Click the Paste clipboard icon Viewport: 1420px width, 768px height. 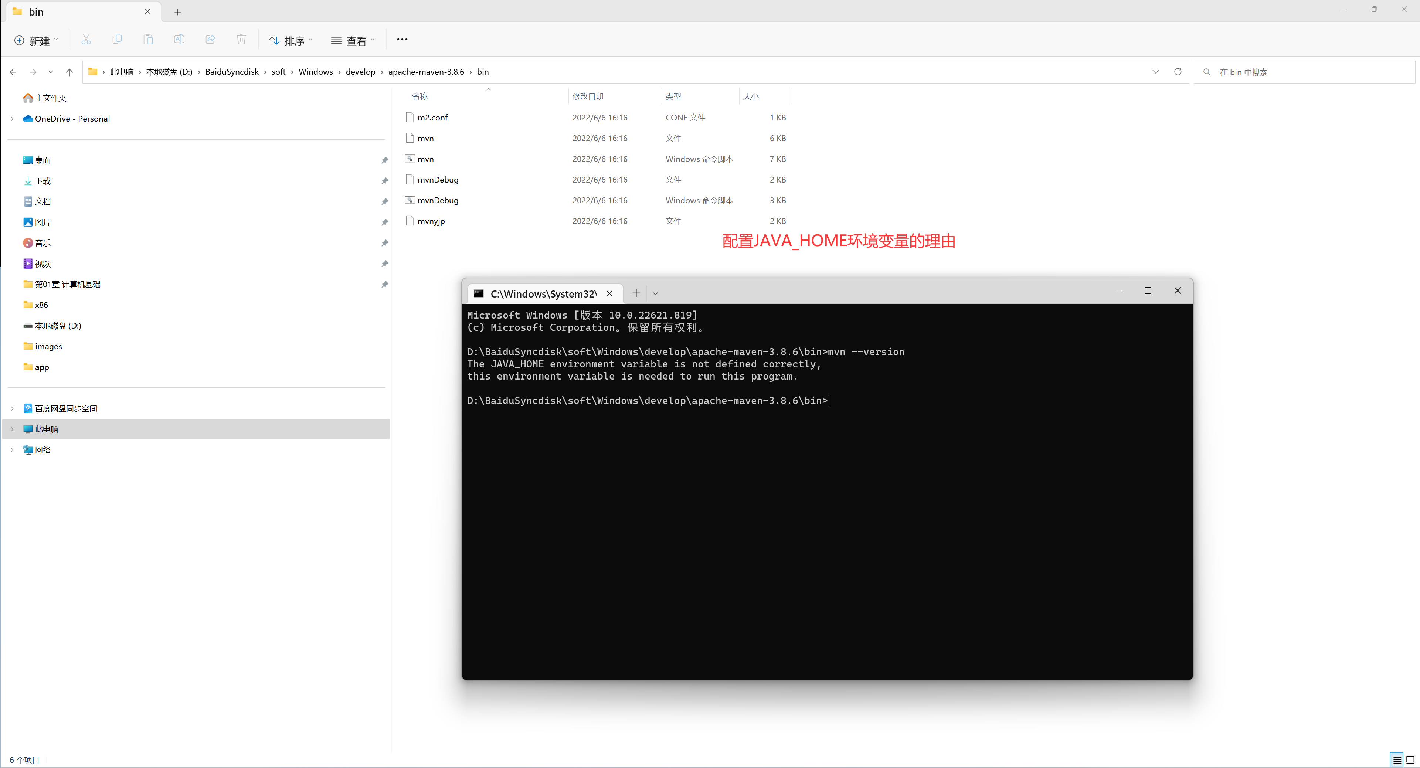(x=148, y=40)
